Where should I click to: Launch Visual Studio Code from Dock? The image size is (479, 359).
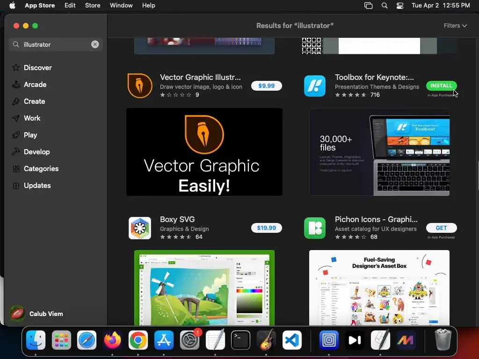[292, 340]
